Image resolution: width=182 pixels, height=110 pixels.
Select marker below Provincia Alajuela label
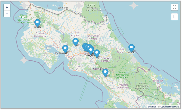[75, 42]
